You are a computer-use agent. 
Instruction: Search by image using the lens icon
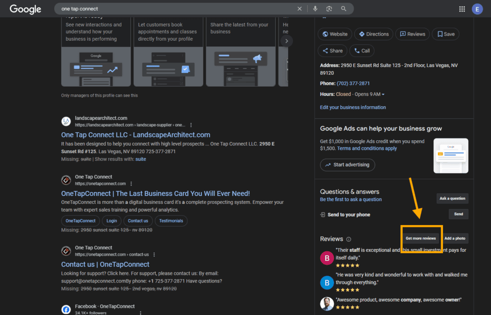[329, 9]
